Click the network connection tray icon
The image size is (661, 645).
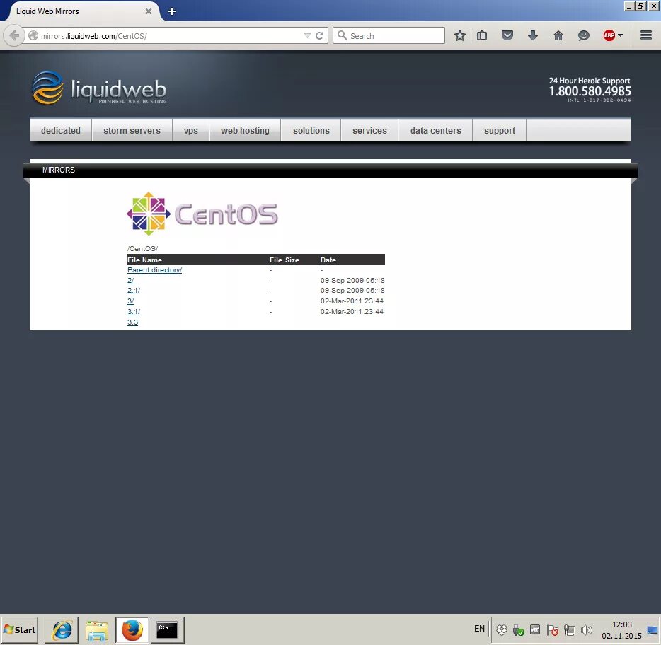[570, 630]
